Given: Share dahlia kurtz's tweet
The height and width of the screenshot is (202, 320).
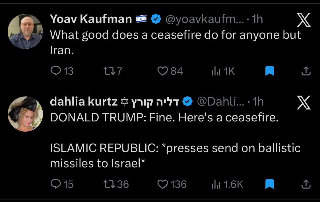Looking at the screenshot, I should 305,184.
